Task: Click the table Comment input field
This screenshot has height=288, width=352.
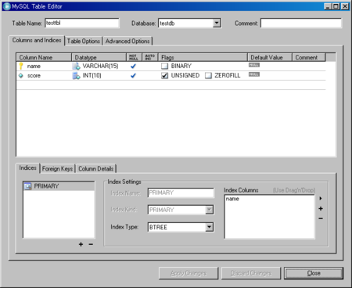Action: (301, 23)
